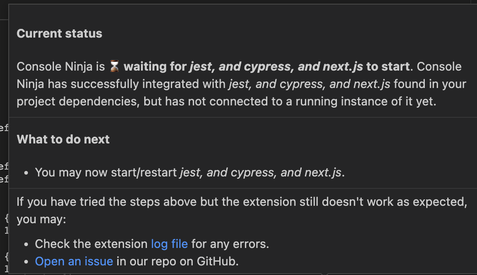Viewport: 477px width, 275px height.
Task: Click the bullet marker before Open an issue
Action: coord(27,261)
